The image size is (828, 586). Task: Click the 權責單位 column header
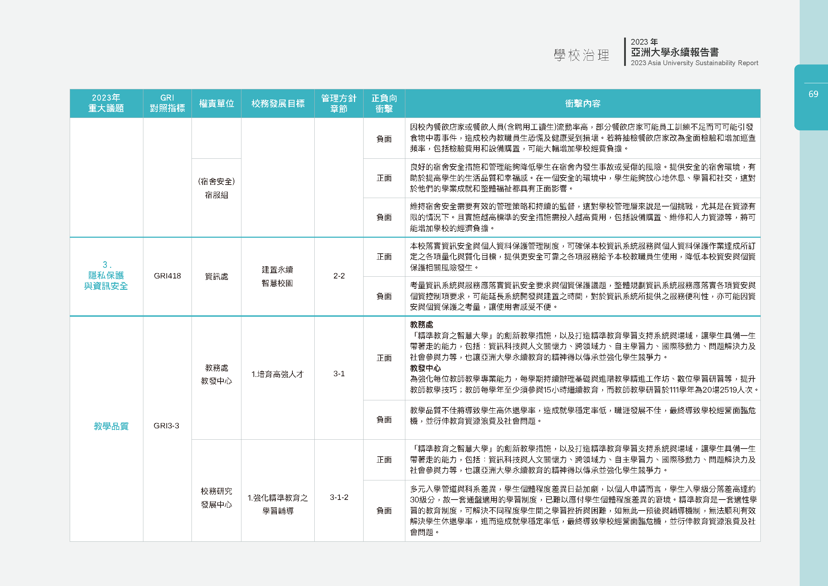coord(216,103)
